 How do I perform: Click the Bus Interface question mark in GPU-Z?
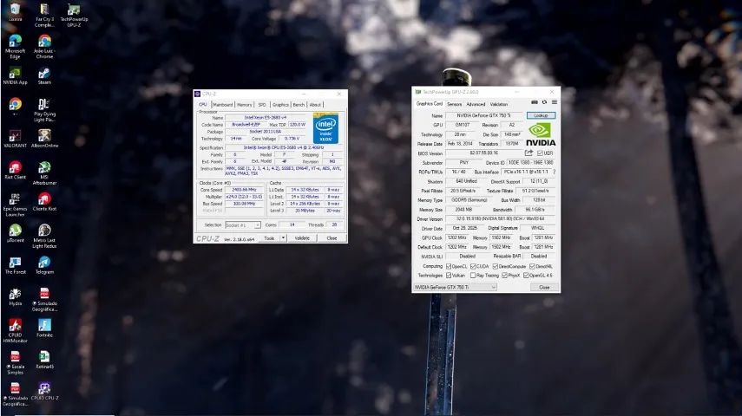pyautogui.click(x=555, y=172)
